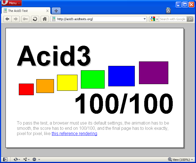Screen dimensions: 196x163
Task: Open the password wand key icon
Action: (x=25, y=19)
